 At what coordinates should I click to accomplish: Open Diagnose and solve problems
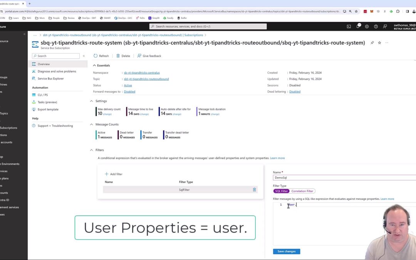point(57,71)
